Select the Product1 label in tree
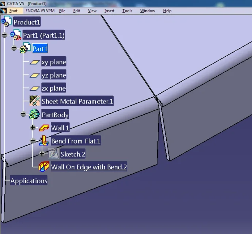The height and width of the screenshot is (234, 252). pyautogui.click(x=27, y=22)
